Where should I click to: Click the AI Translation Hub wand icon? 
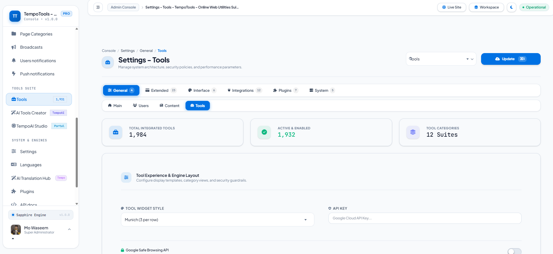(14, 178)
